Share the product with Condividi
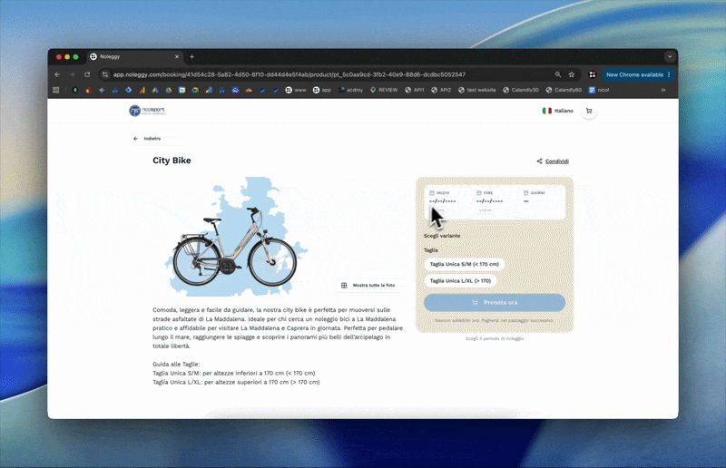 pos(553,161)
